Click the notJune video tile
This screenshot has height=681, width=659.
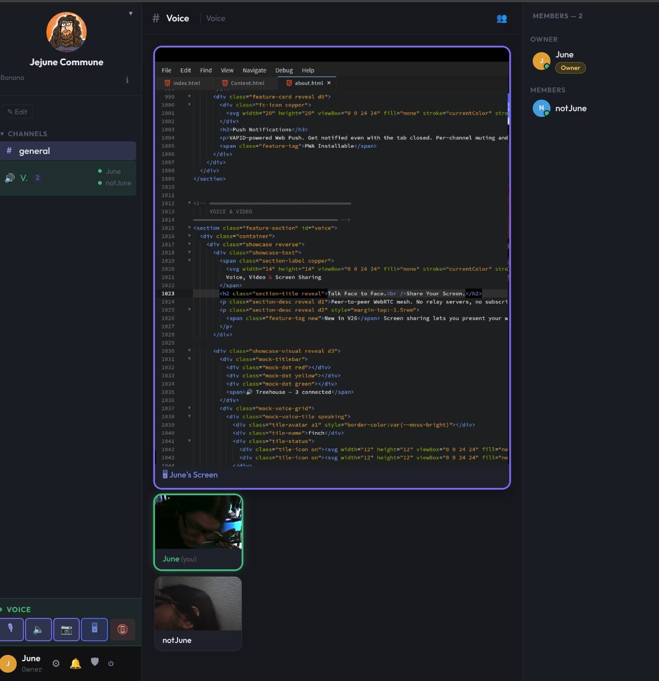(198, 613)
